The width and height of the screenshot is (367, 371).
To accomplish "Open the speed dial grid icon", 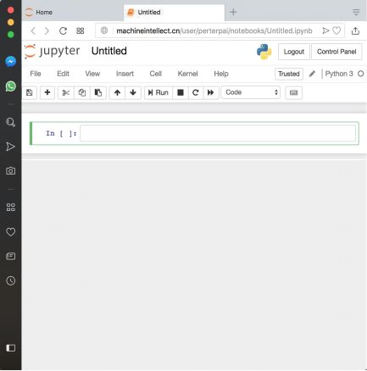I will [x=81, y=30].
